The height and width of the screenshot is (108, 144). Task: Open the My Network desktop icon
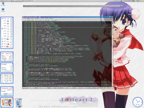tap(3, 4)
